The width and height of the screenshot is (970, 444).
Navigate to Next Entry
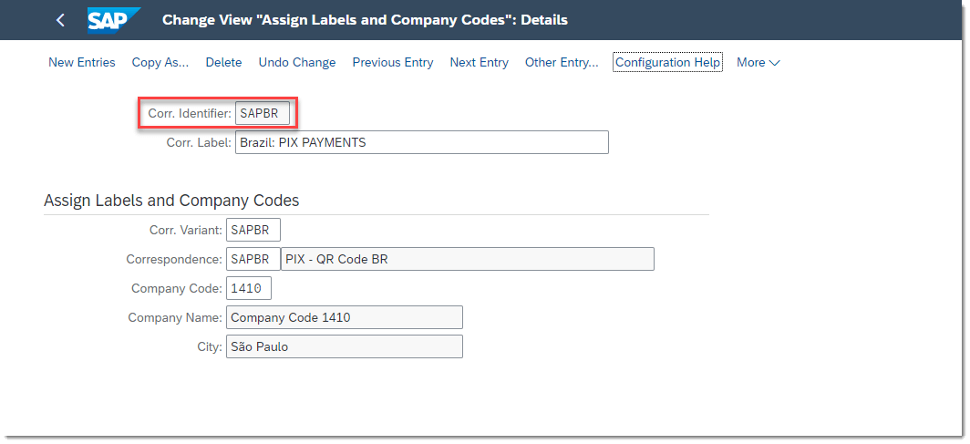coord(479,63)
